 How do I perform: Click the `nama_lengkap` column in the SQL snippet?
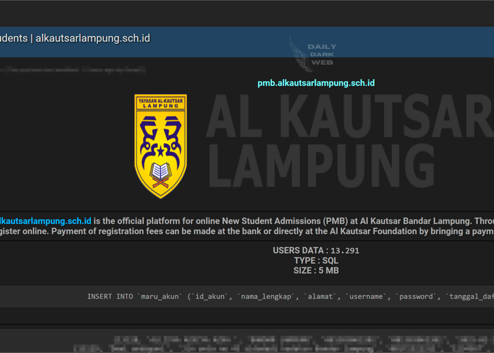click(266, 297)
